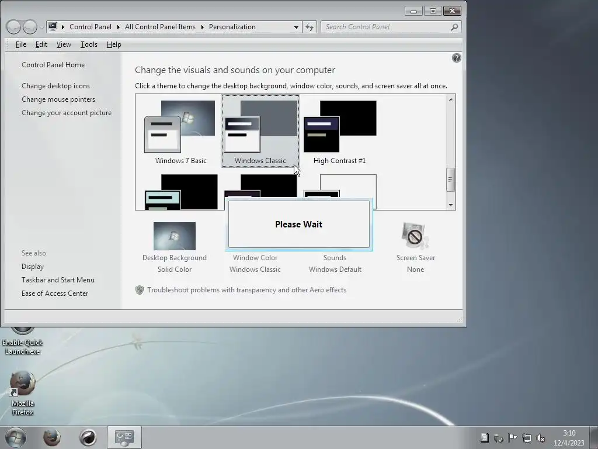598x449 pixels.
Task: Open the Tools menu
Action: [89, 44]
